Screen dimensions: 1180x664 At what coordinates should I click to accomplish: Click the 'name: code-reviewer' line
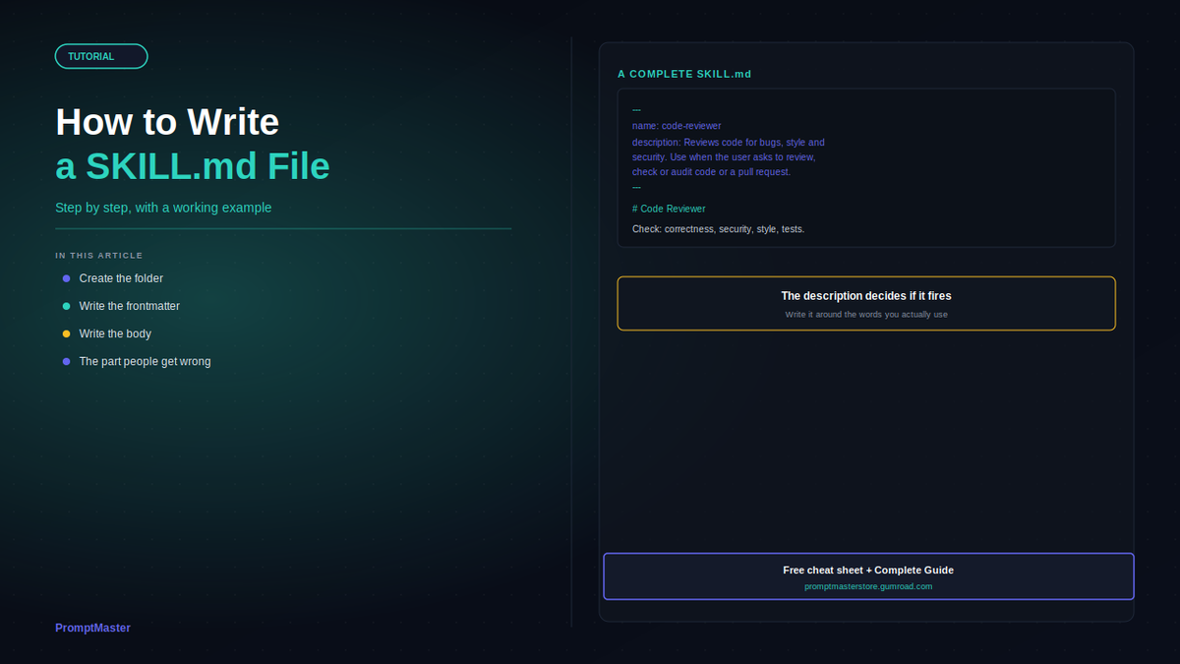click(x=677, y=126)
